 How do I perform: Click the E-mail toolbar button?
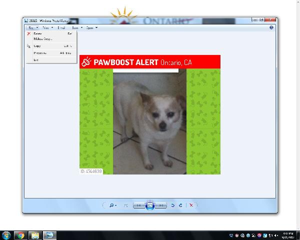click(61, 28)
